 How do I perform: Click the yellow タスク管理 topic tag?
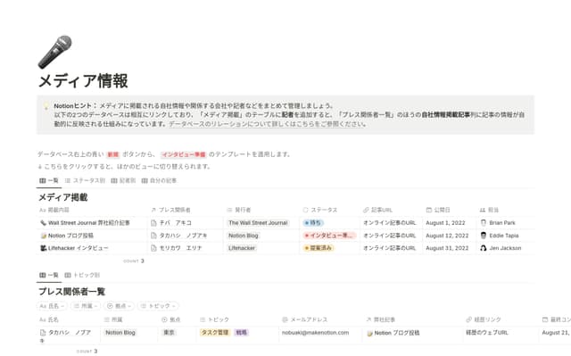click(x=215, y=332)
